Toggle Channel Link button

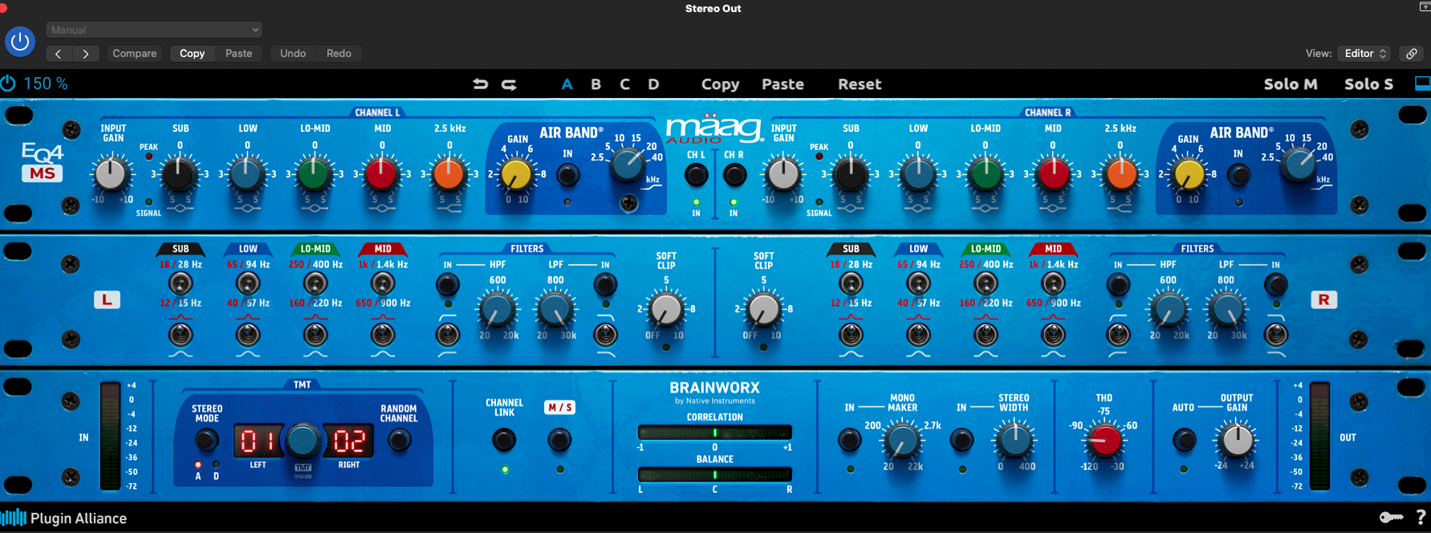(x=504, y=440)
